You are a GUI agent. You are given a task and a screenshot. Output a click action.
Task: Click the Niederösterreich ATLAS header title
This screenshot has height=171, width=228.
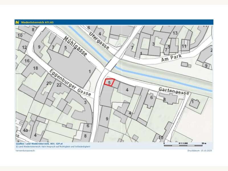coord(37,22)
